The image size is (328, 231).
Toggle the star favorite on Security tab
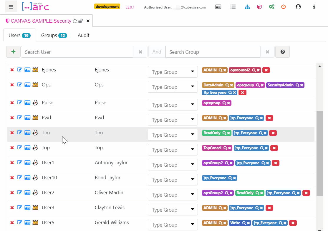click(x=75, y=21)
